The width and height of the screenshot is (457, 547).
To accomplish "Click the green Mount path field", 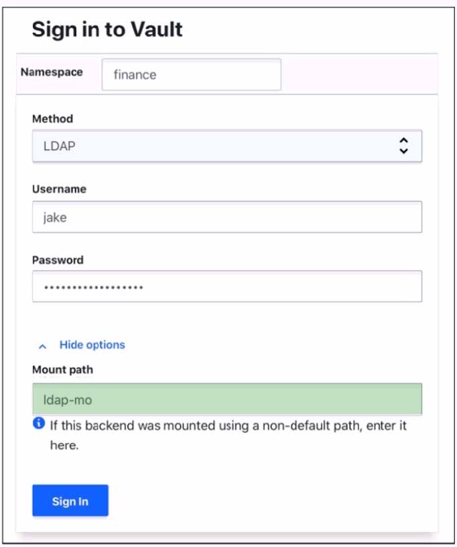I will (226, 399).
